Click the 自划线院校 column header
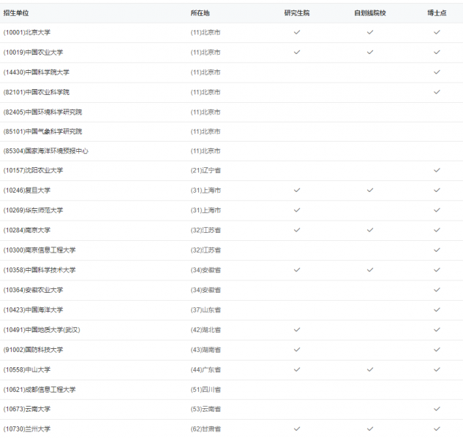The height and width of the screenshot is (438, 463). click(x=370, y=13)
